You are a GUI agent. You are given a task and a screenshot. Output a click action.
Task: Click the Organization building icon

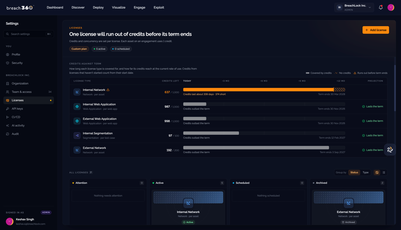point(7,83)
